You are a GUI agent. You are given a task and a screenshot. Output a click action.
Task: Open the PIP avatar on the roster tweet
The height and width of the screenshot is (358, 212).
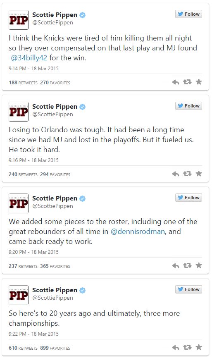coord(19,203)
